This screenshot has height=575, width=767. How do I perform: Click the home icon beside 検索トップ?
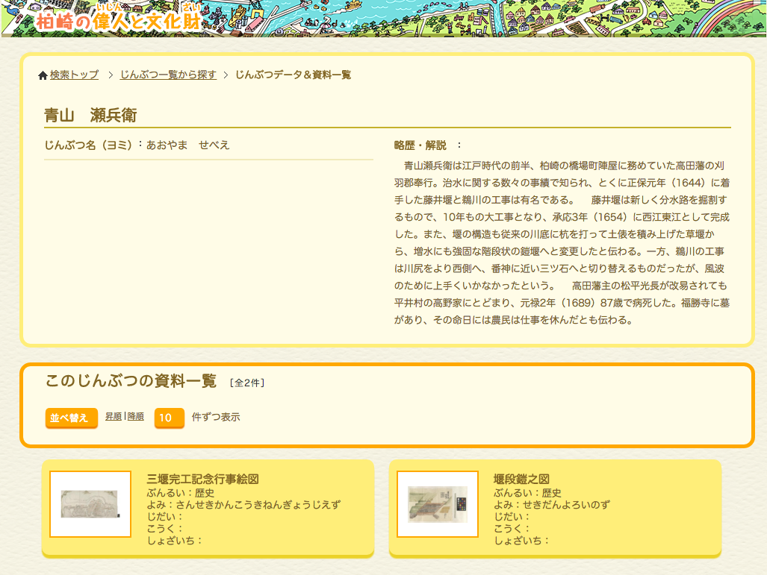point(43,75)
